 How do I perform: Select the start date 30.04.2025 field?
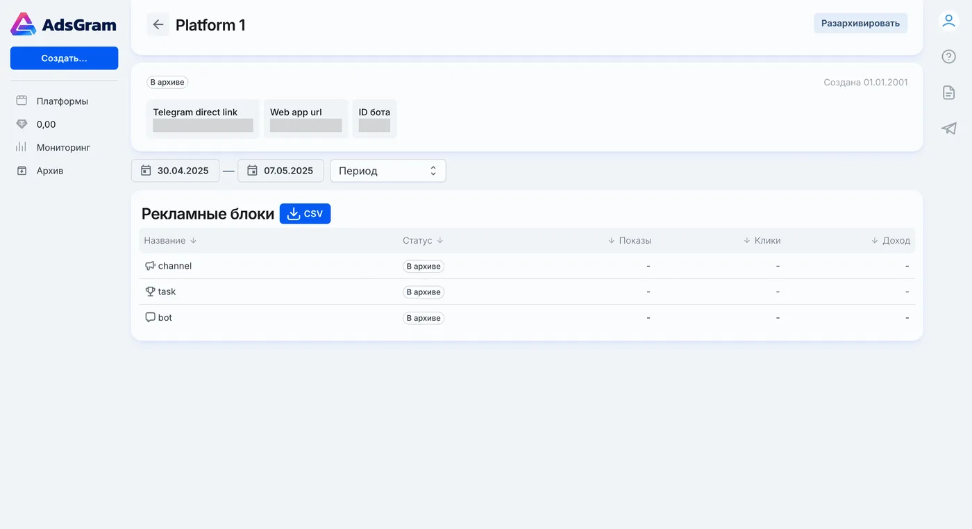point(175,171)
